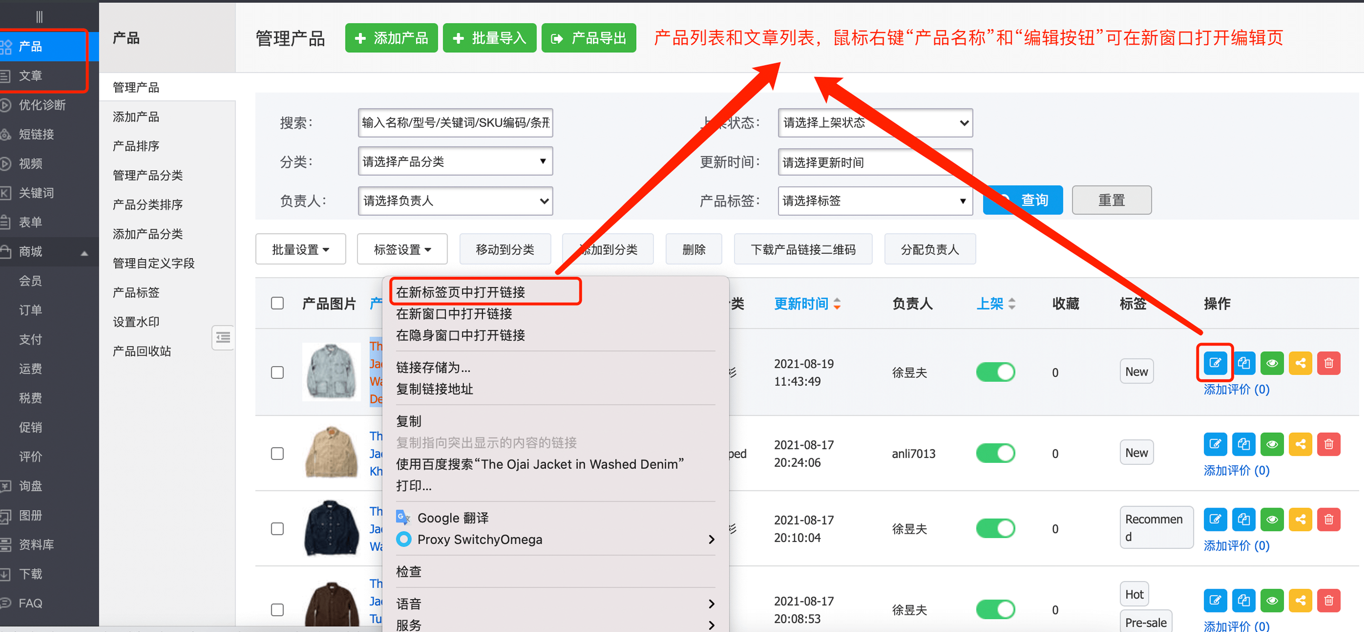Viewport: 1364px width, 632px height.
Task: Click 添加评价 (0) link in first row
Action: pyautogui.click(x=1236, y=389)
